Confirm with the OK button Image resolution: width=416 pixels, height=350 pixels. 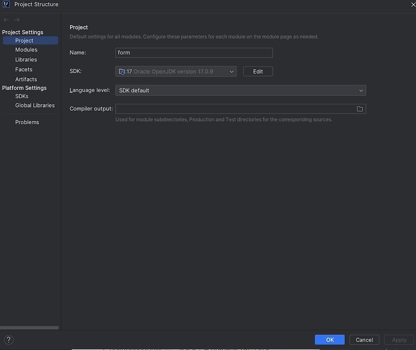(330, 340)
